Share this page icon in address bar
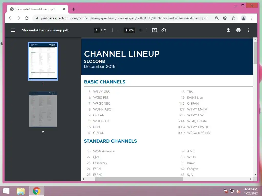 pyautogui.click(x=225, y=18)
